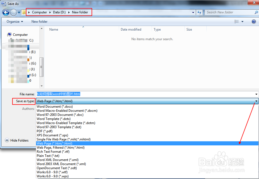
Task: Select the (G:) drive in navigation pane
Action: coord(33,63)
